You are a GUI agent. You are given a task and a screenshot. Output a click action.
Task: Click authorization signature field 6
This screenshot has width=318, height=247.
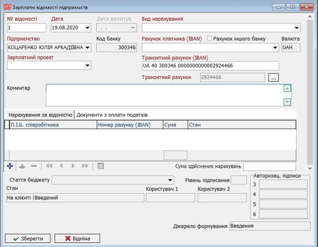click(x=283, y=214)
